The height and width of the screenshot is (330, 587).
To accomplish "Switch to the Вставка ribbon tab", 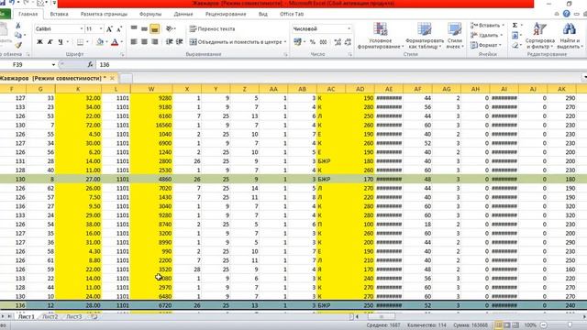I will [59, 15].
